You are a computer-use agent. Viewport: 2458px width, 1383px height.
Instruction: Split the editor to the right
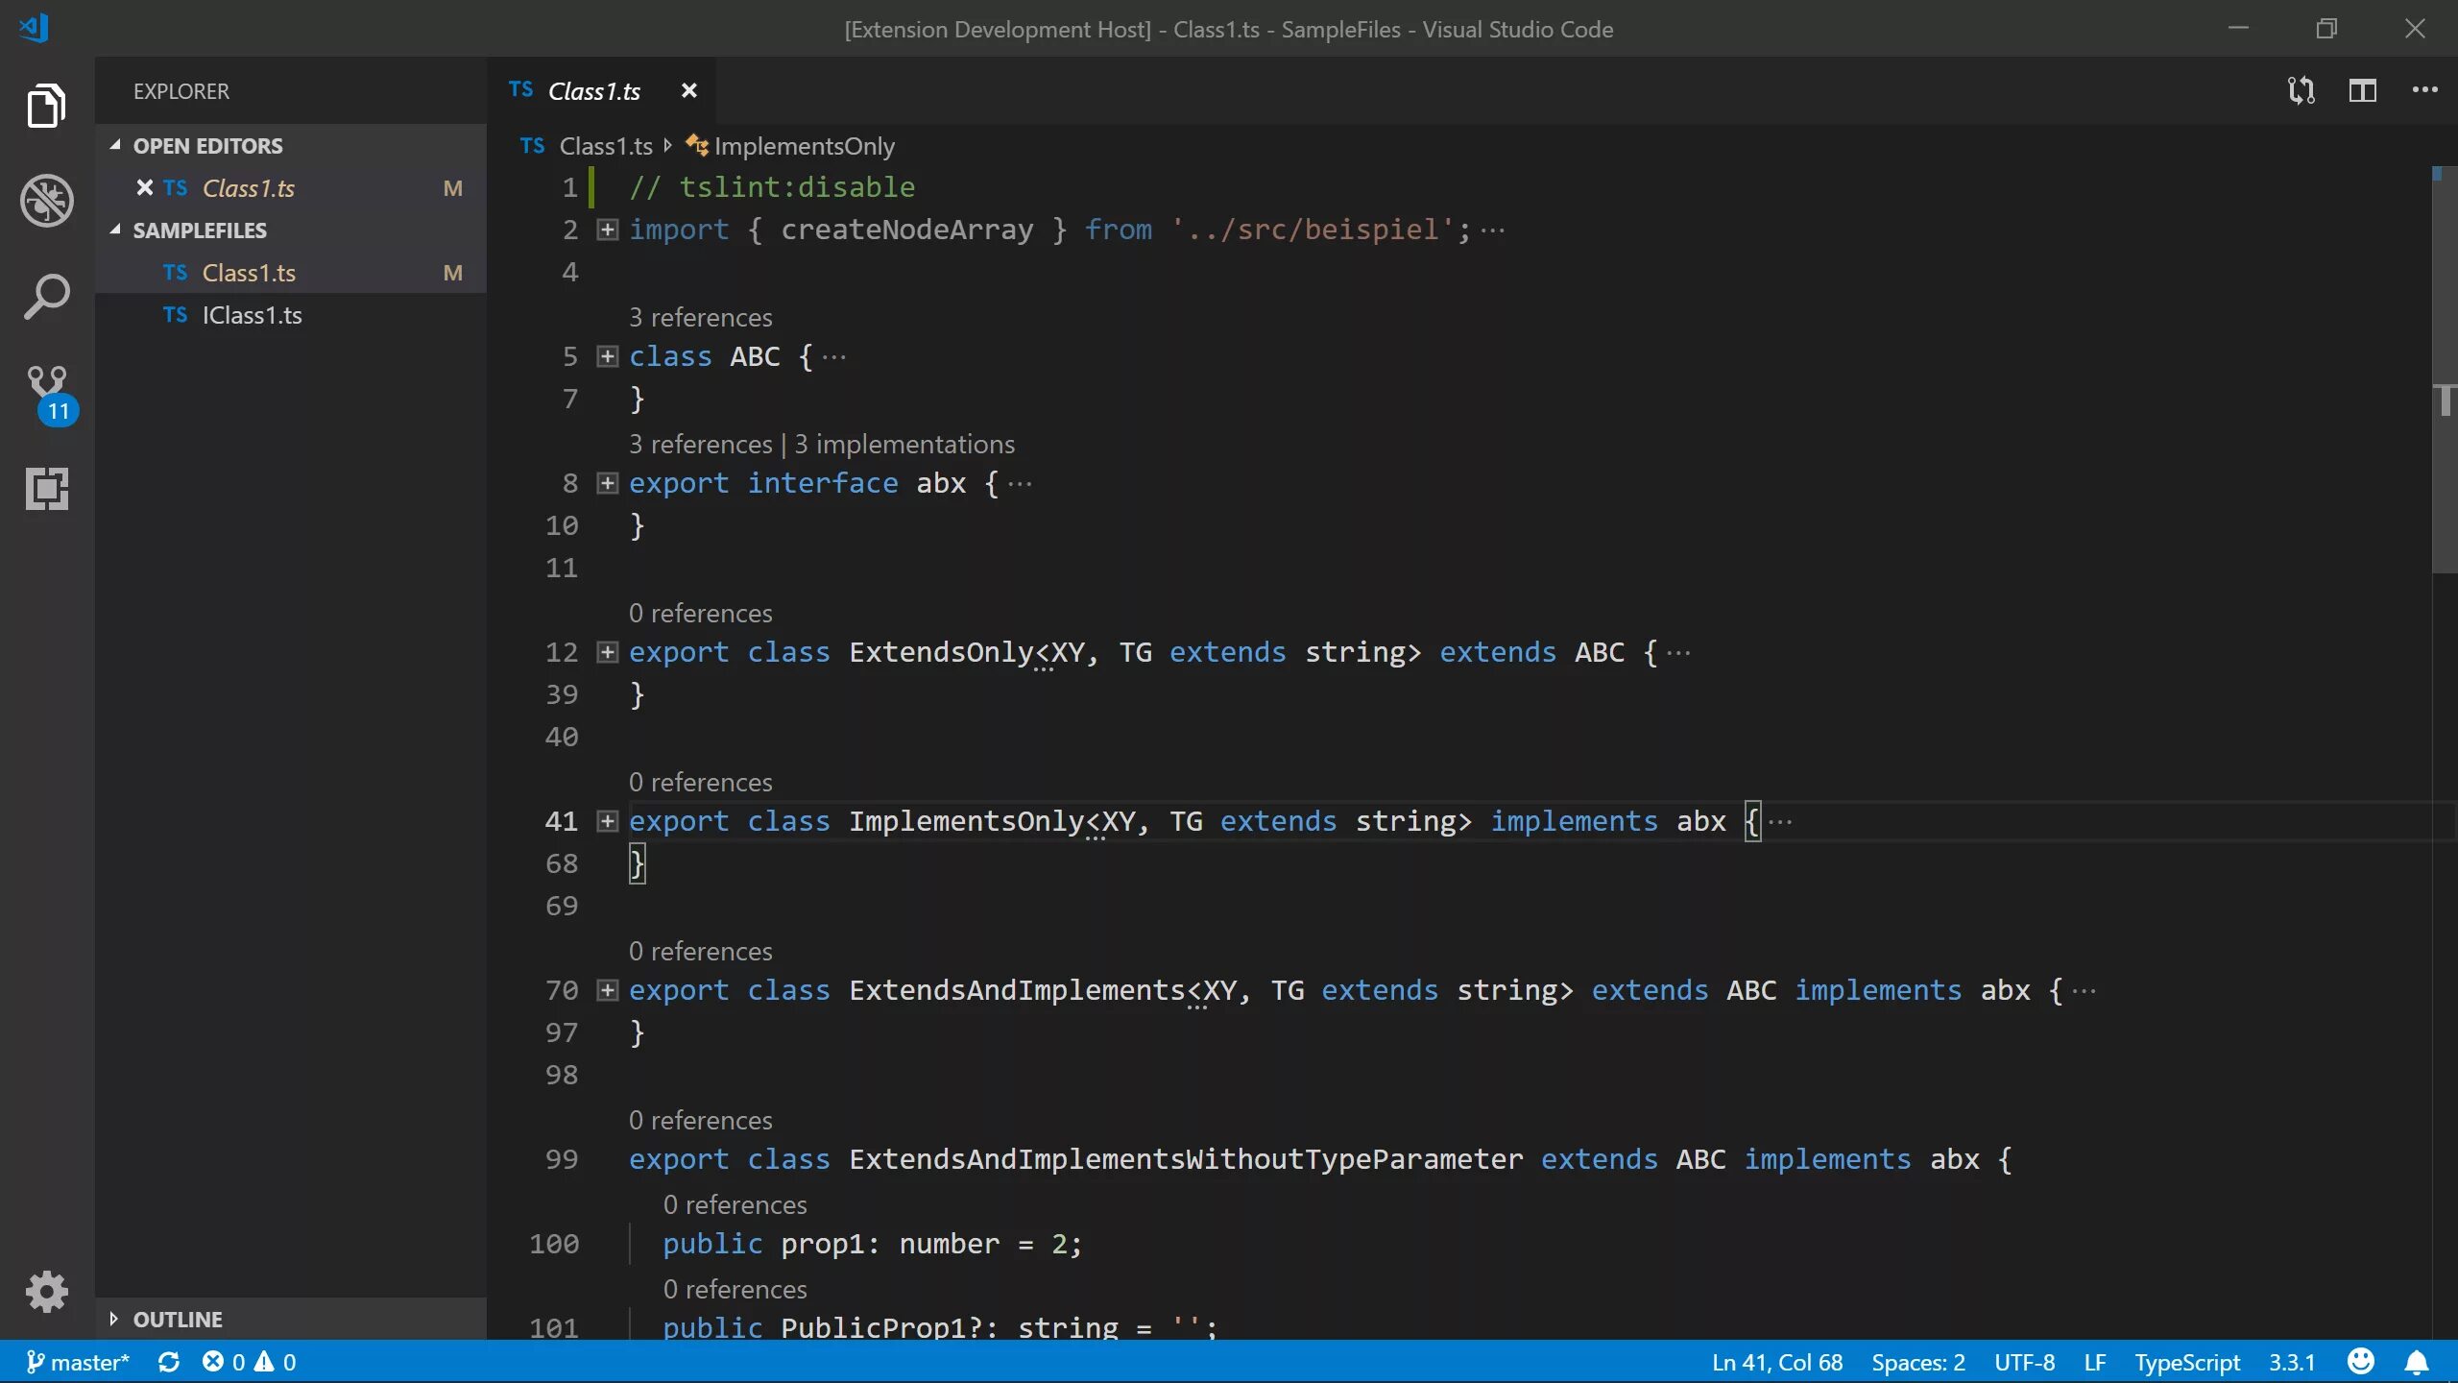click(2362, 90)
